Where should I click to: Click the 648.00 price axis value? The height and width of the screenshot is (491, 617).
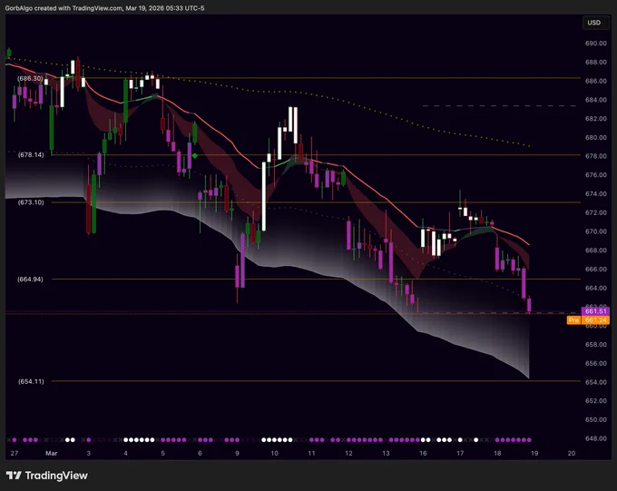point(596,438)
